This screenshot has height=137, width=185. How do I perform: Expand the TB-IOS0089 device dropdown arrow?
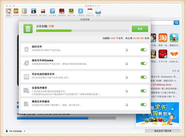[x=24, y=131]
